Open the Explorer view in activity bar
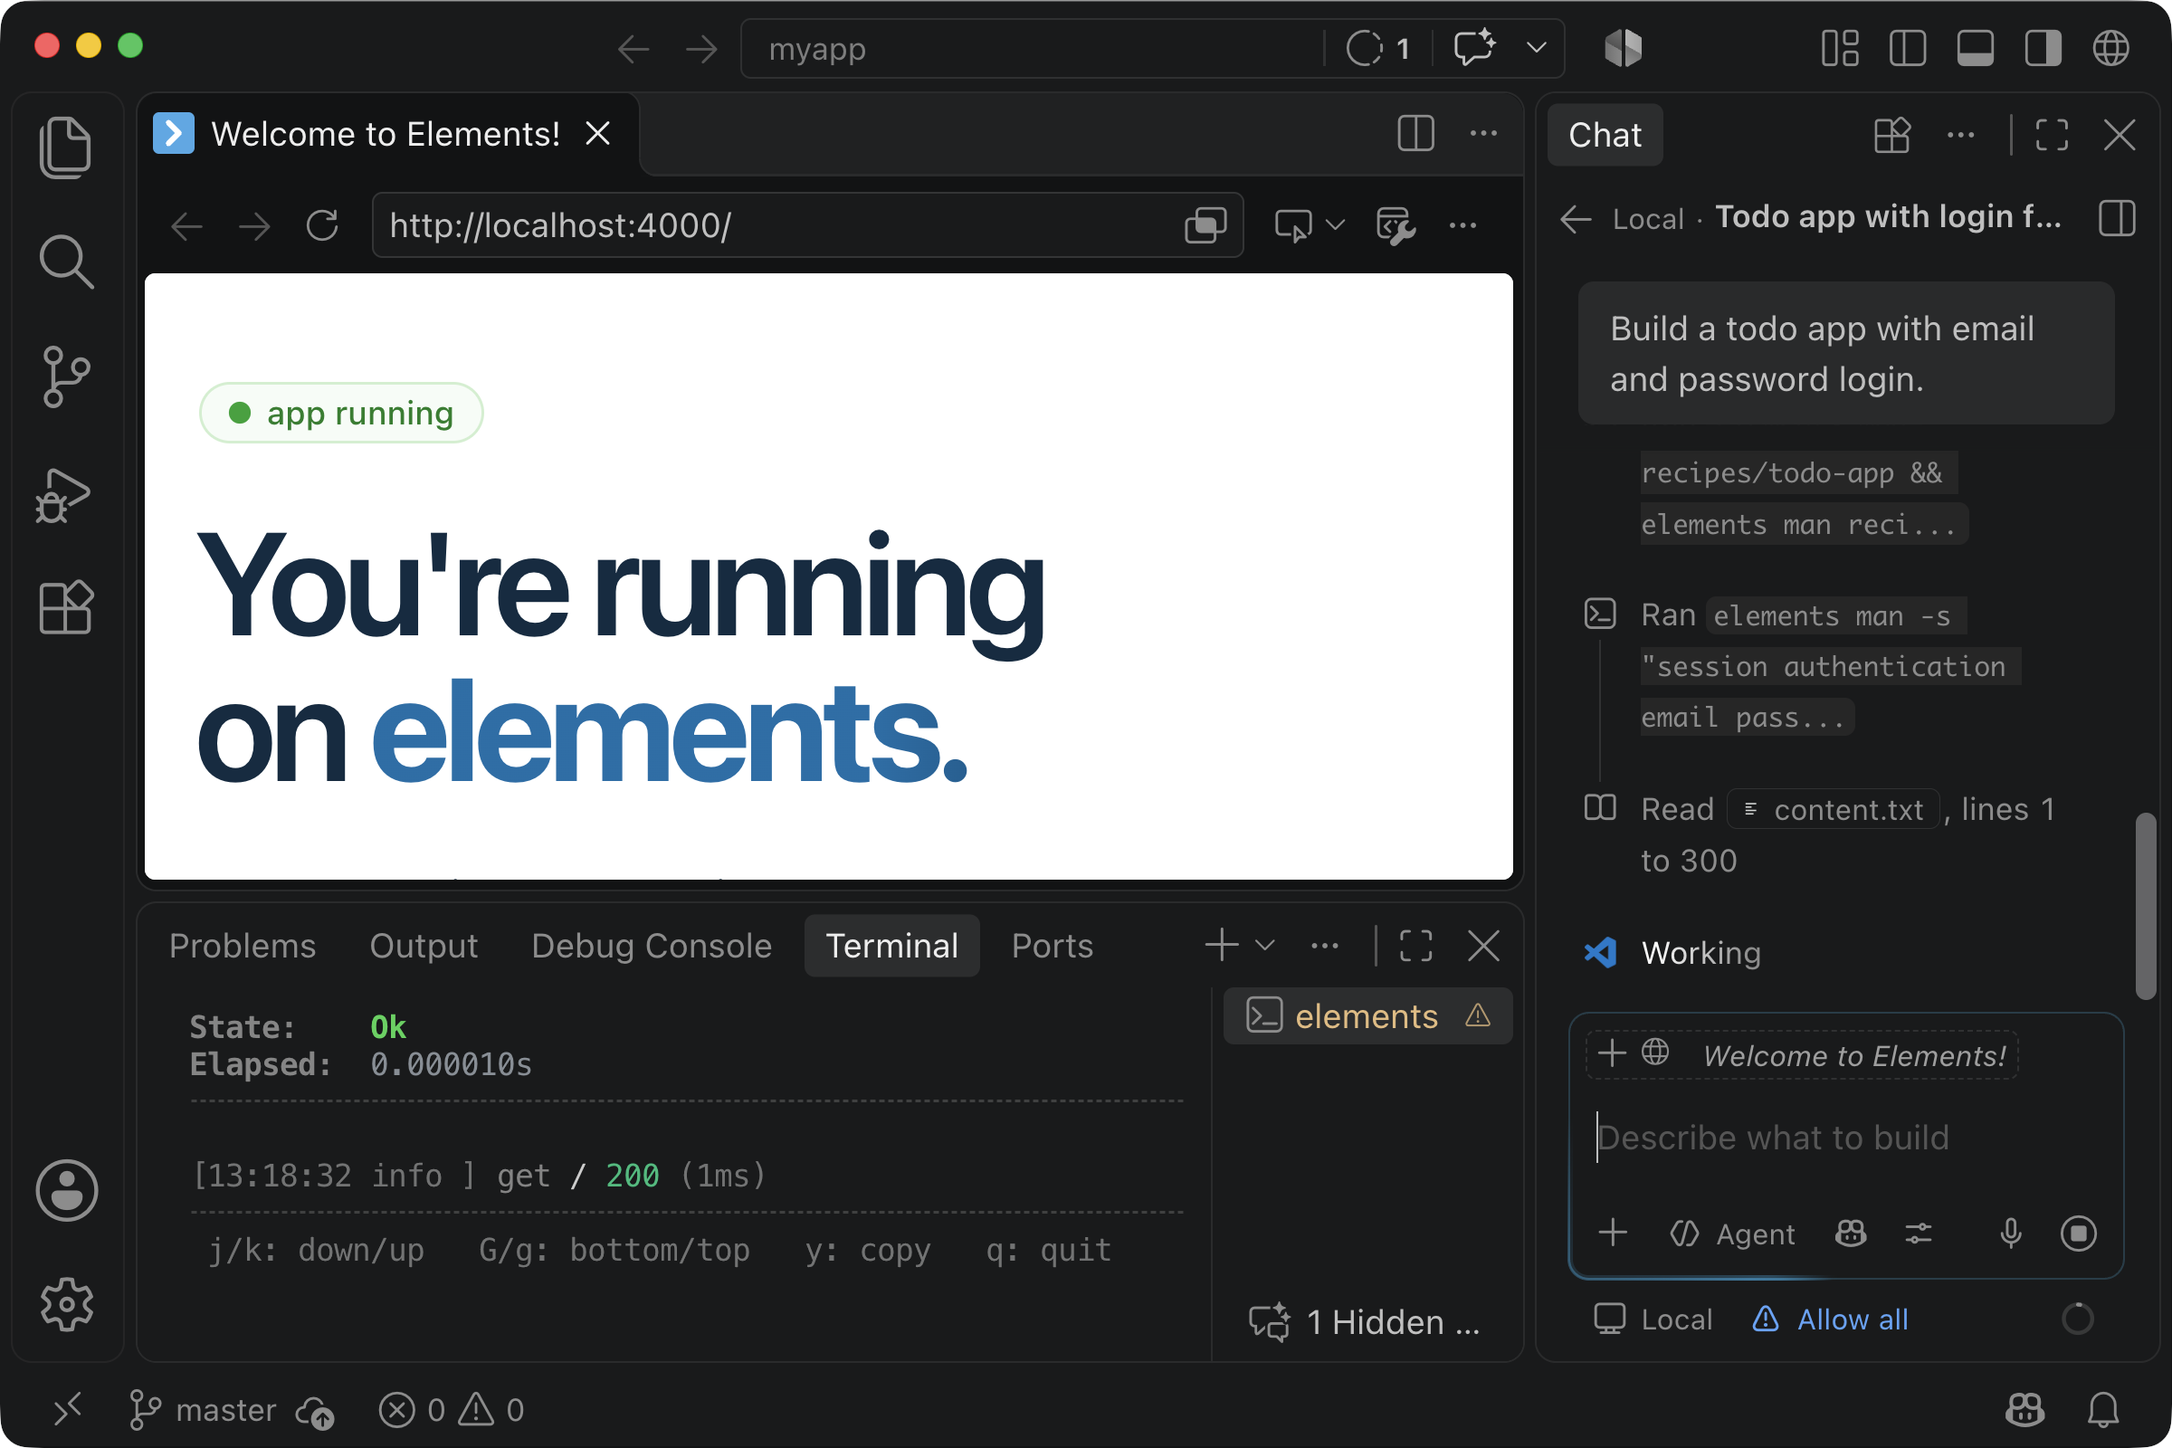 pyautogui.click(x=65, y=147)
